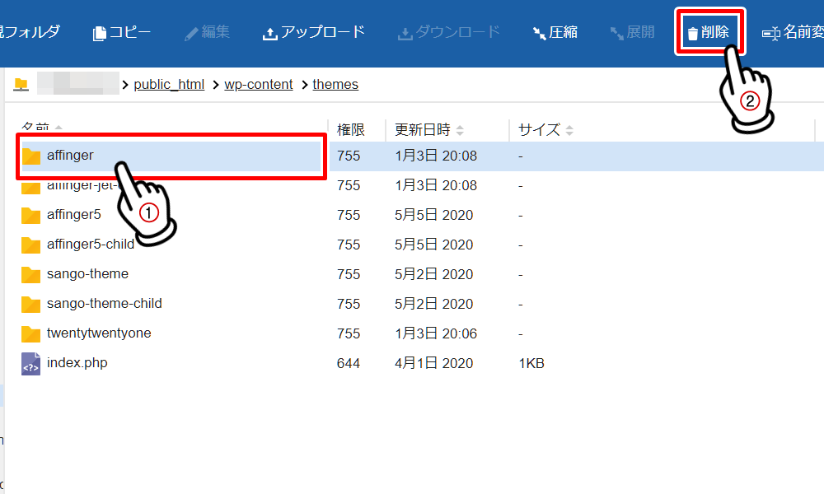Image resolution: width=824 pixels, height=494 pixels.
Task: Click the Compress (圧縮) toolbar button
Action: point(555,33)
